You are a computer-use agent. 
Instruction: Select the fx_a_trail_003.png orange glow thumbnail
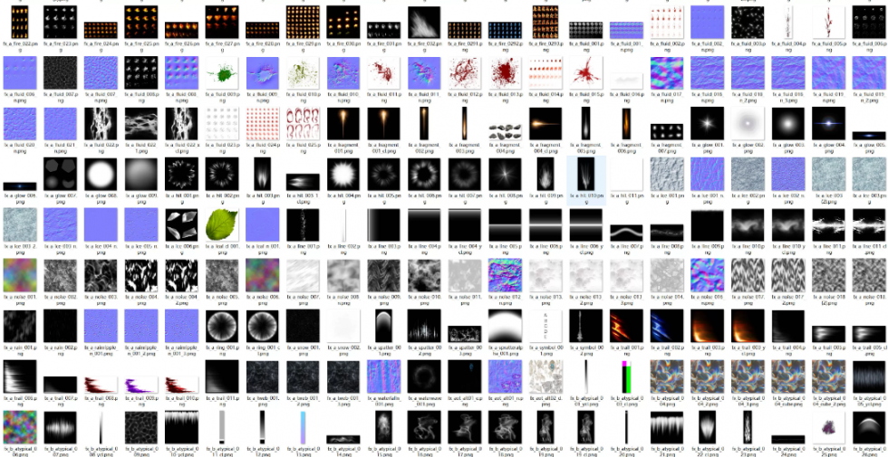[x=708, y=326]
